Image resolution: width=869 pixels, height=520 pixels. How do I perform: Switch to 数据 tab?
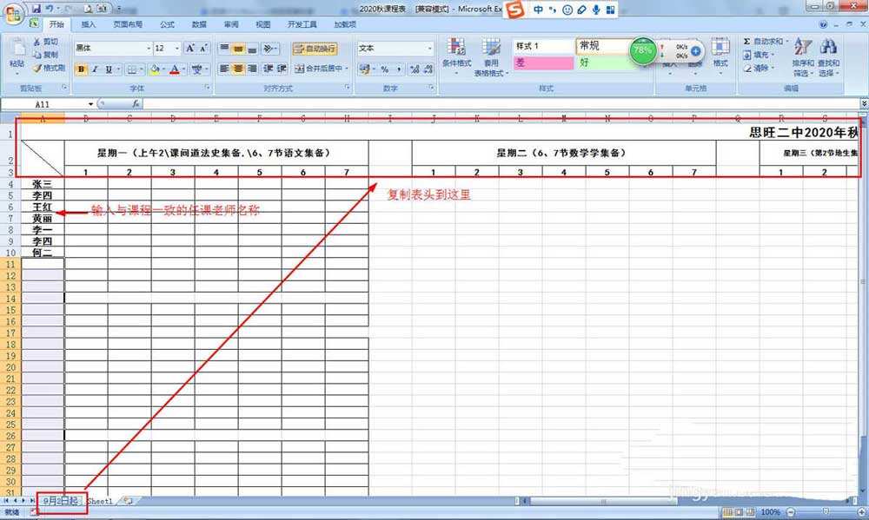tap(199, 24)
